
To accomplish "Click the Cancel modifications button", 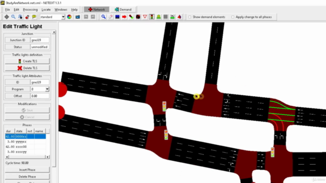I will pos(27,117).
